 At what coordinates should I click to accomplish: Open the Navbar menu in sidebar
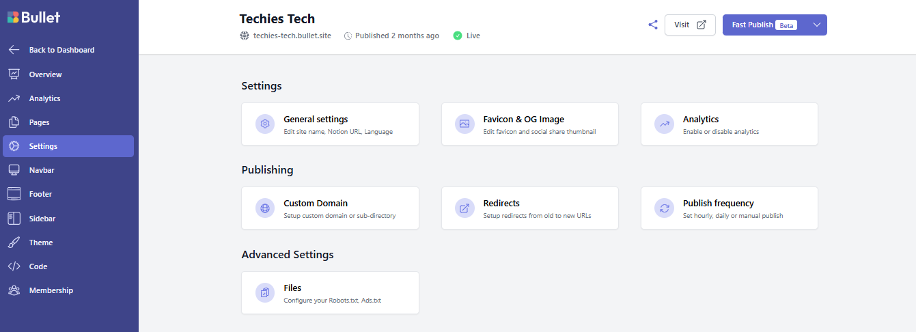click(41, 170)
